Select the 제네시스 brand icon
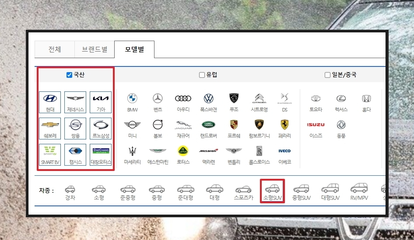Screen dimensions: 414x240 tap(75, 102)
